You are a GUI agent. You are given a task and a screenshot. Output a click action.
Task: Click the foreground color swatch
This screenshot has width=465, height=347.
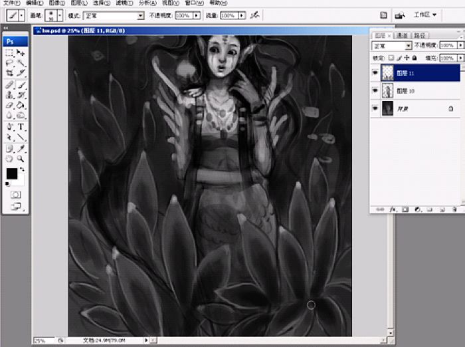(12, 173)
